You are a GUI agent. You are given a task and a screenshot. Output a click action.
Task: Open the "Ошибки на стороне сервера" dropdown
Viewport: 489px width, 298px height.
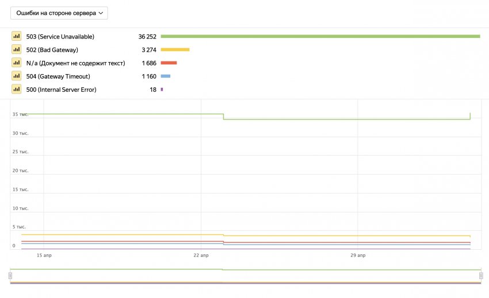pyautogui.click(x=59, y=13)
